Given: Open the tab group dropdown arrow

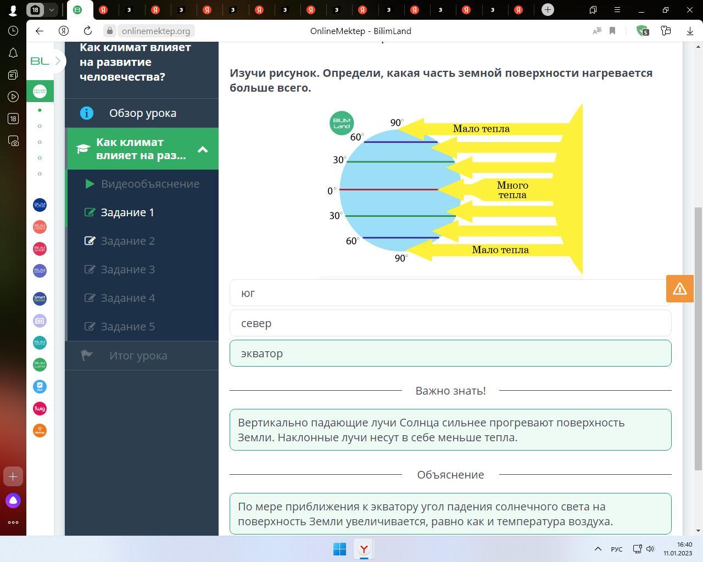Looking at the screenshot, I should [x=51, y=10].
